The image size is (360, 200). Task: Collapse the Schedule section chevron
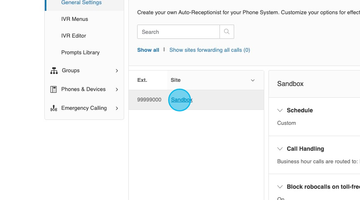280,111
